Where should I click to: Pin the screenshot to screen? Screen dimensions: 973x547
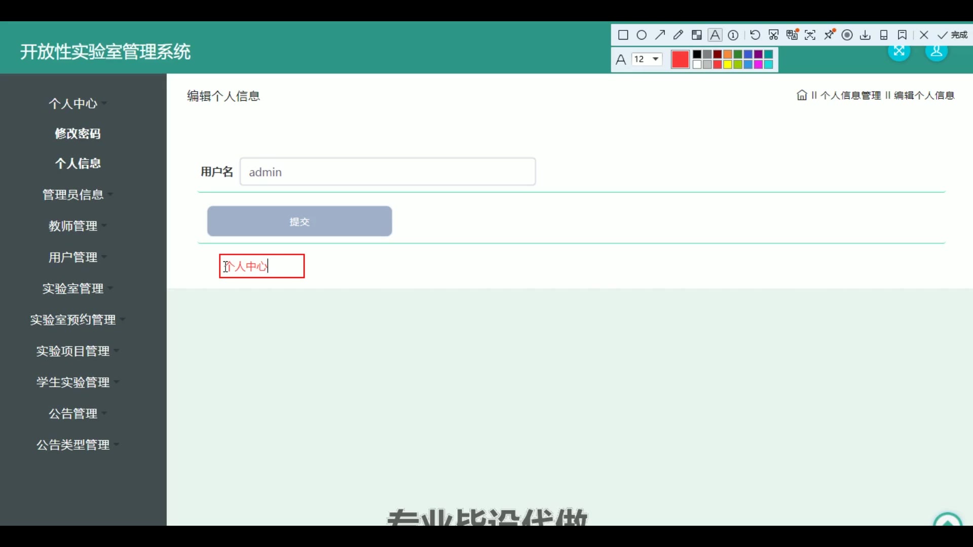click(830, 35)
